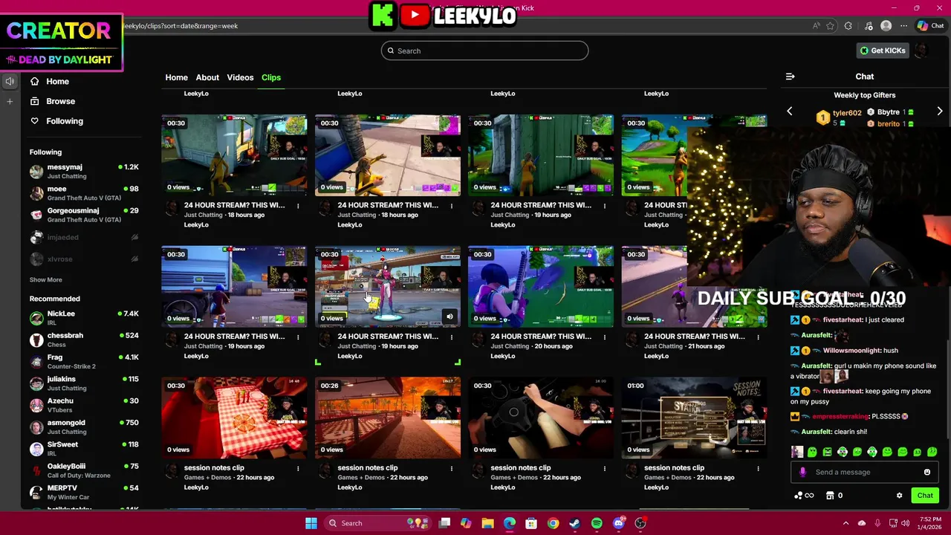The width and height of the screenshot is (951, 535).
Task: Open Task View on the taskbar
Action: click(x=444, y=523)
